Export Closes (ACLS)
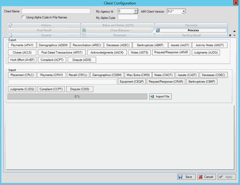The height and width of the screenshot is (185, 240). click(x=22, y=52)
